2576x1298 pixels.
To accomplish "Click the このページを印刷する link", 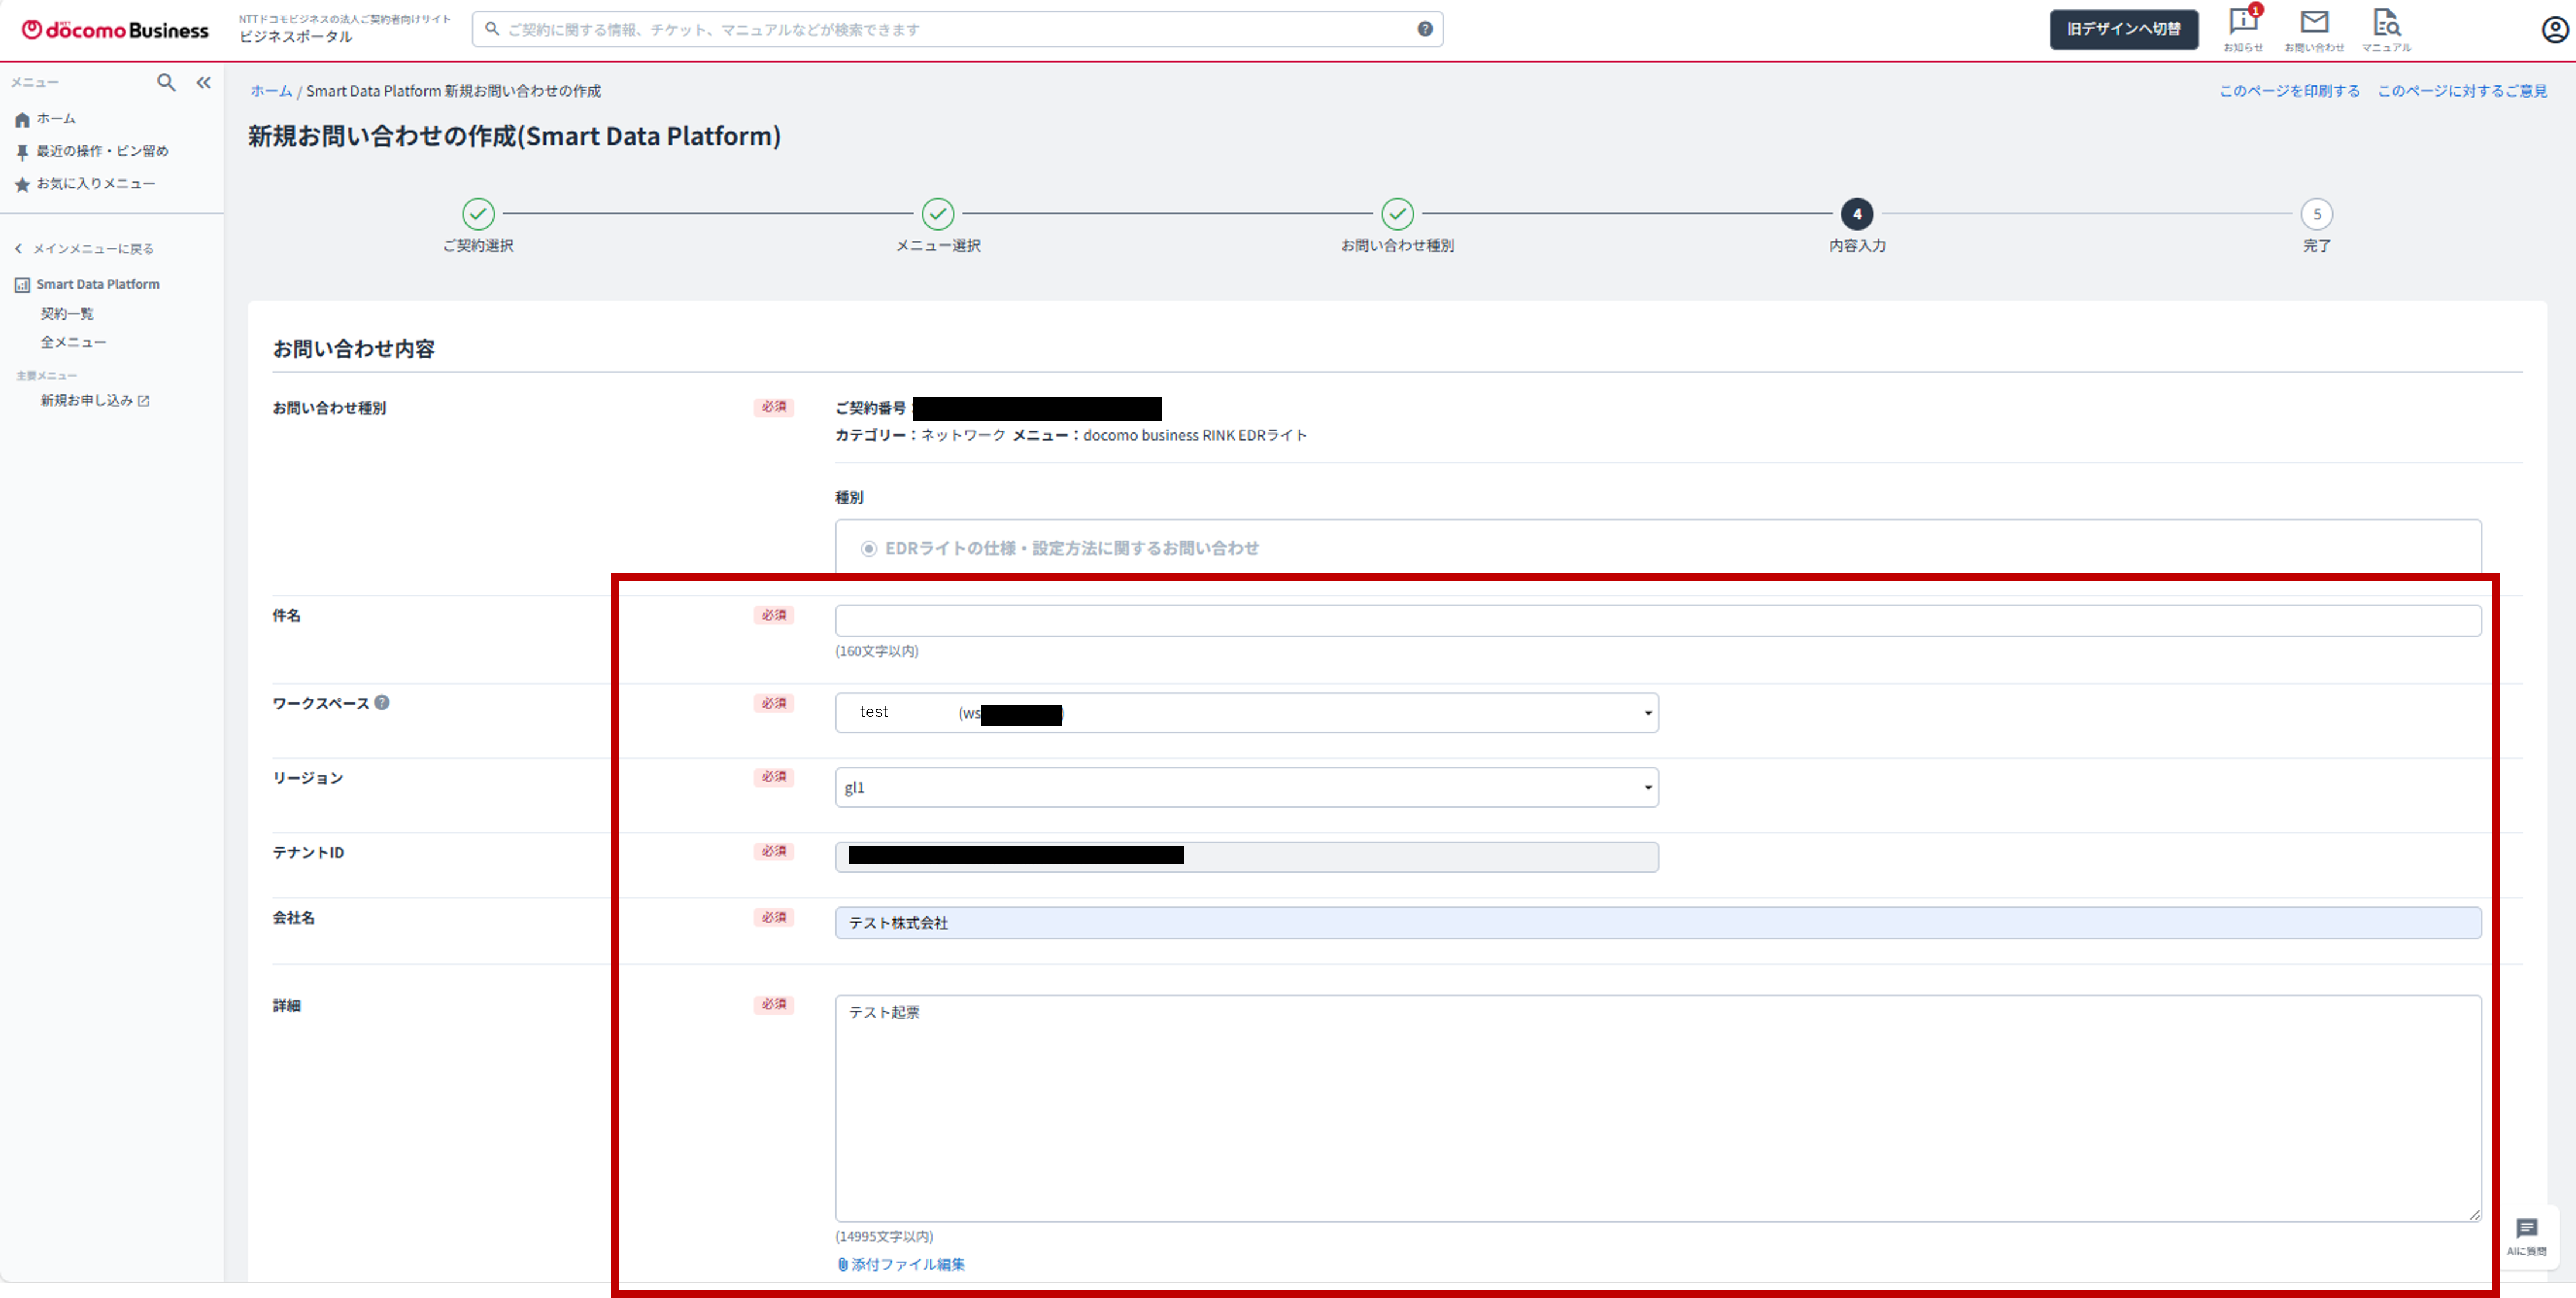I will tap(2289, 91).
